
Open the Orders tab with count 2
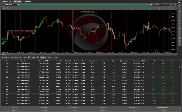pos(35,57)
